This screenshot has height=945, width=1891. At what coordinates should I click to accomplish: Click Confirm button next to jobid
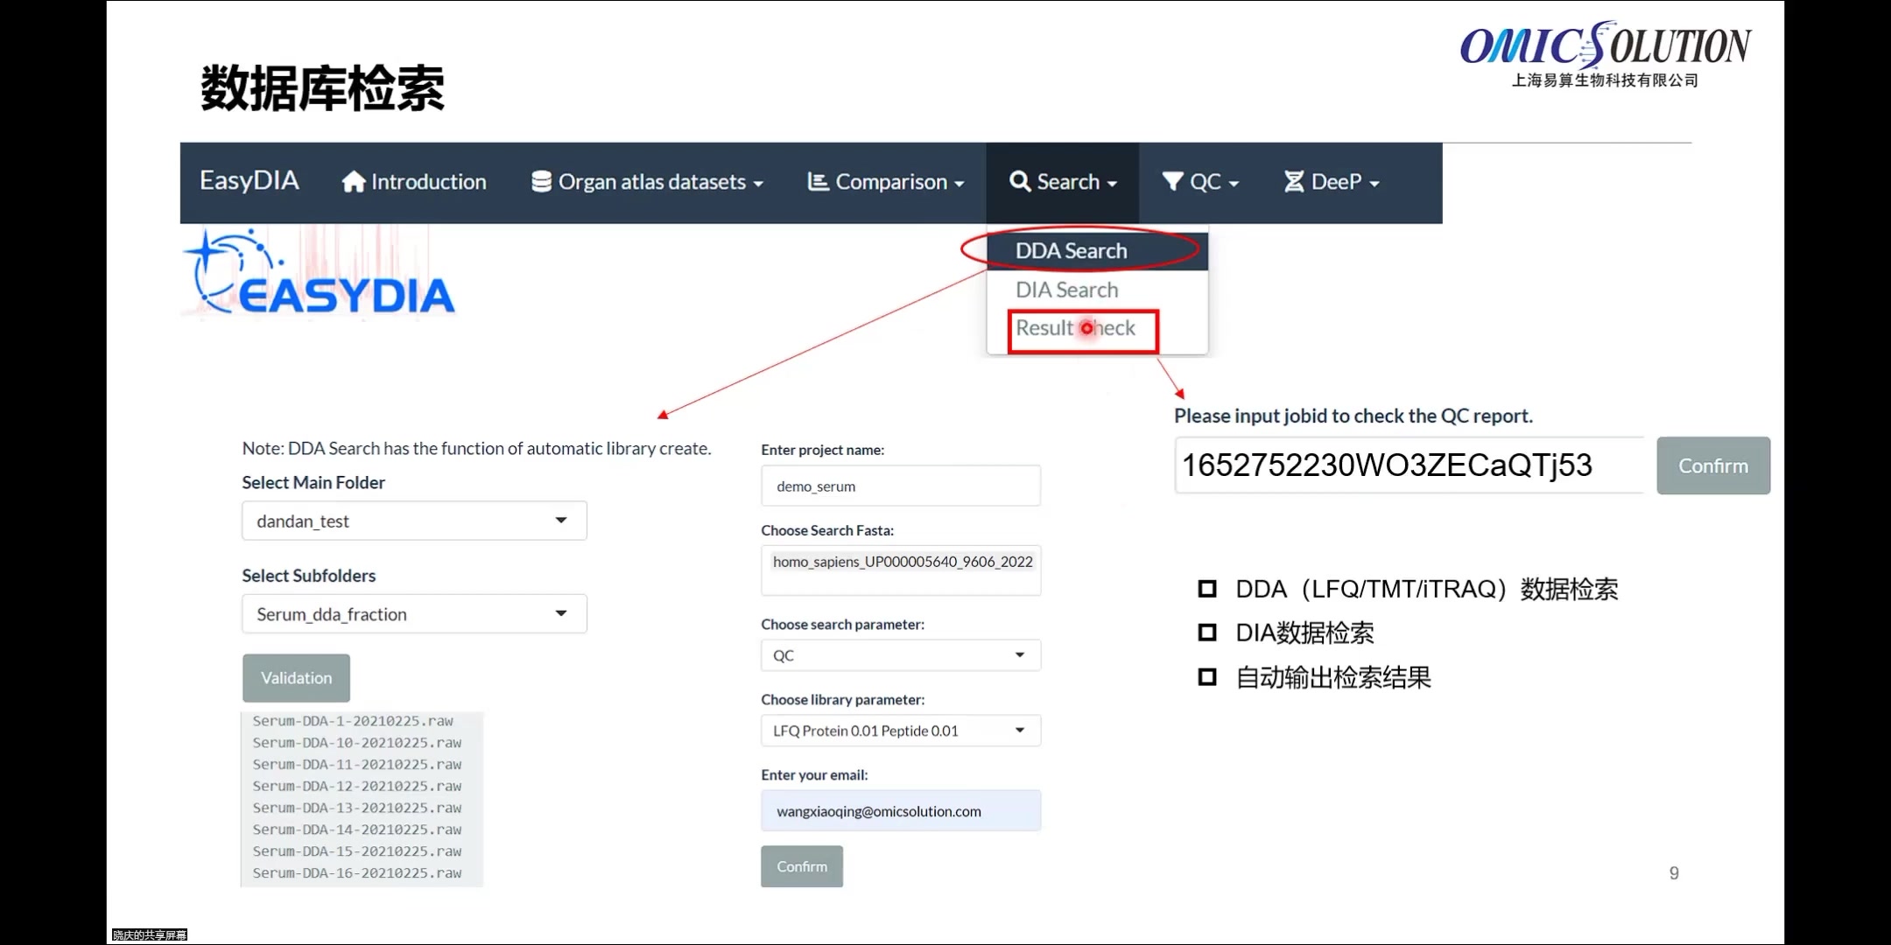[1713, 465]
